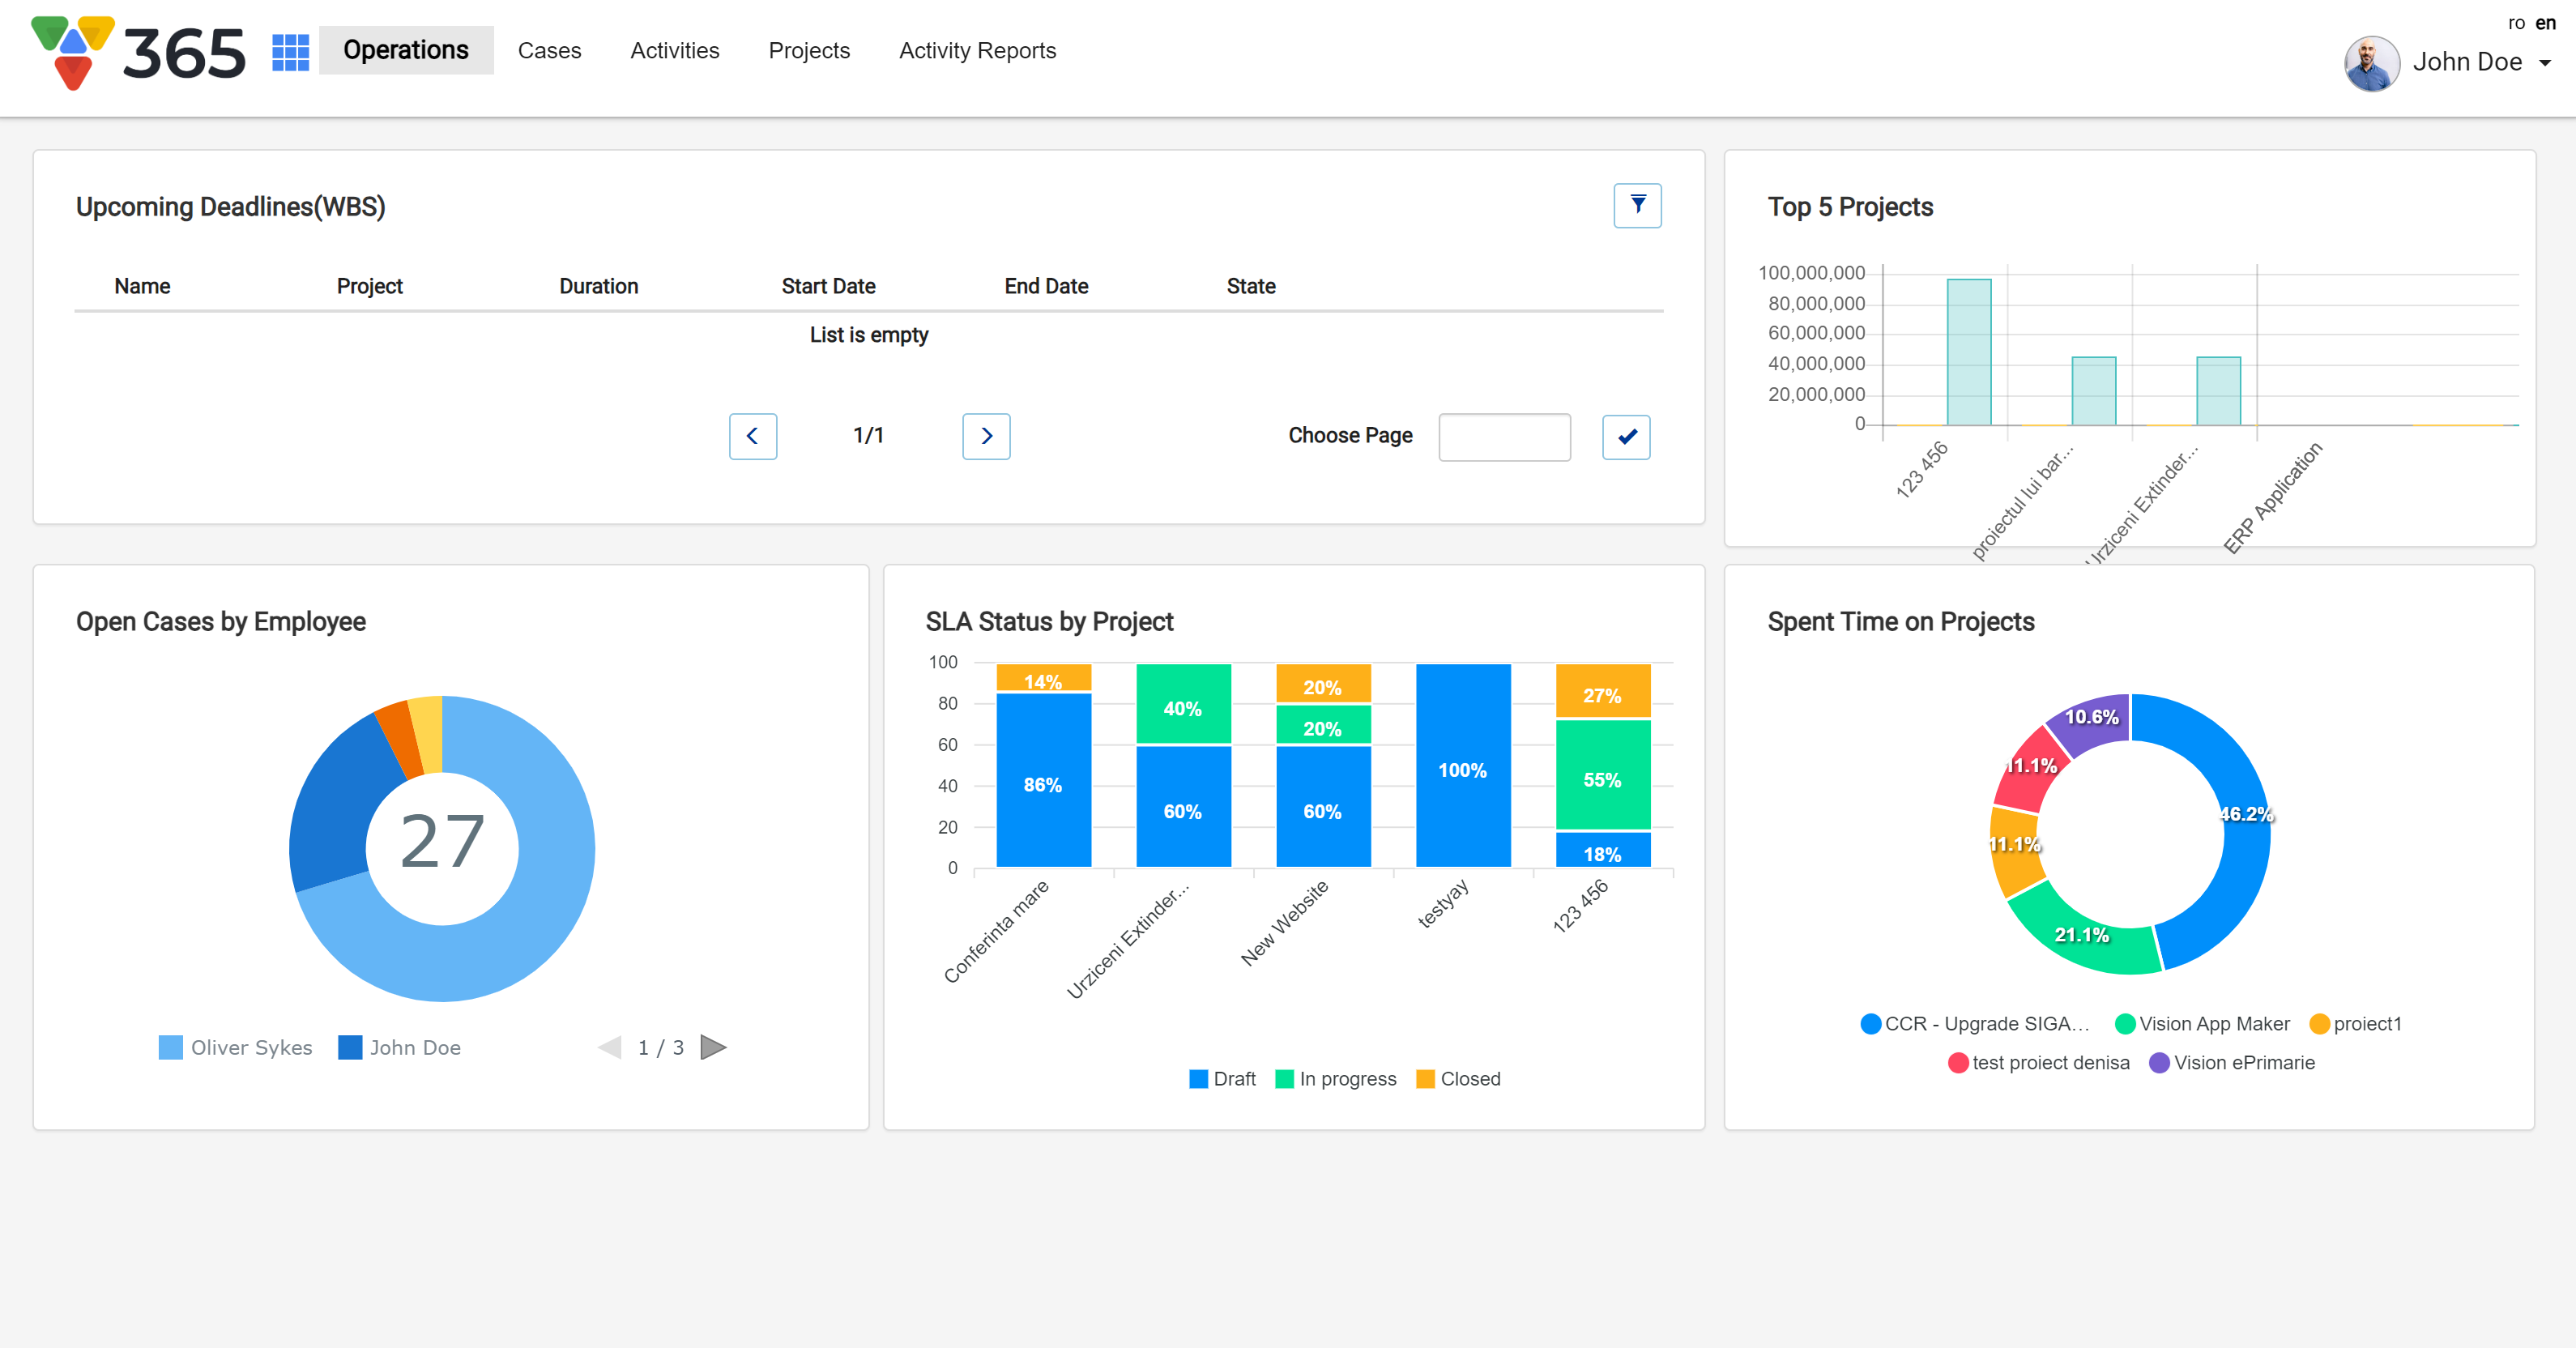The image size is (2576, 1348).
Task: Confirm chosen page with checkmark button
Action: pos(1626,436)
